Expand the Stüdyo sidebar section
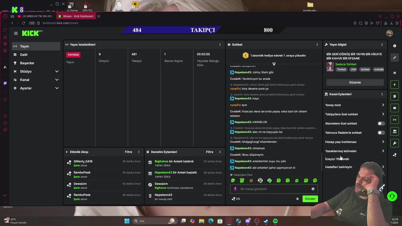402x226 pixels. pyautogui.click(x=36, y=72)
